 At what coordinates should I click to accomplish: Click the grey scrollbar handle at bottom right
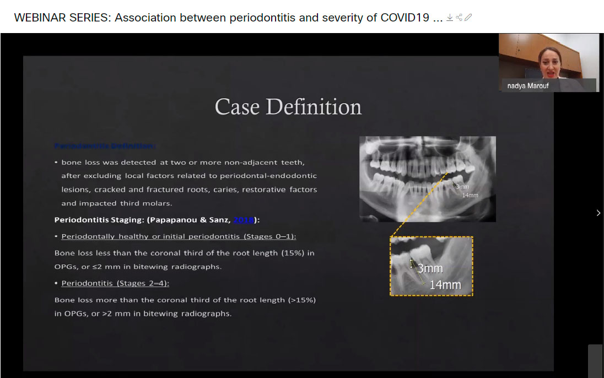coord(595,361)
